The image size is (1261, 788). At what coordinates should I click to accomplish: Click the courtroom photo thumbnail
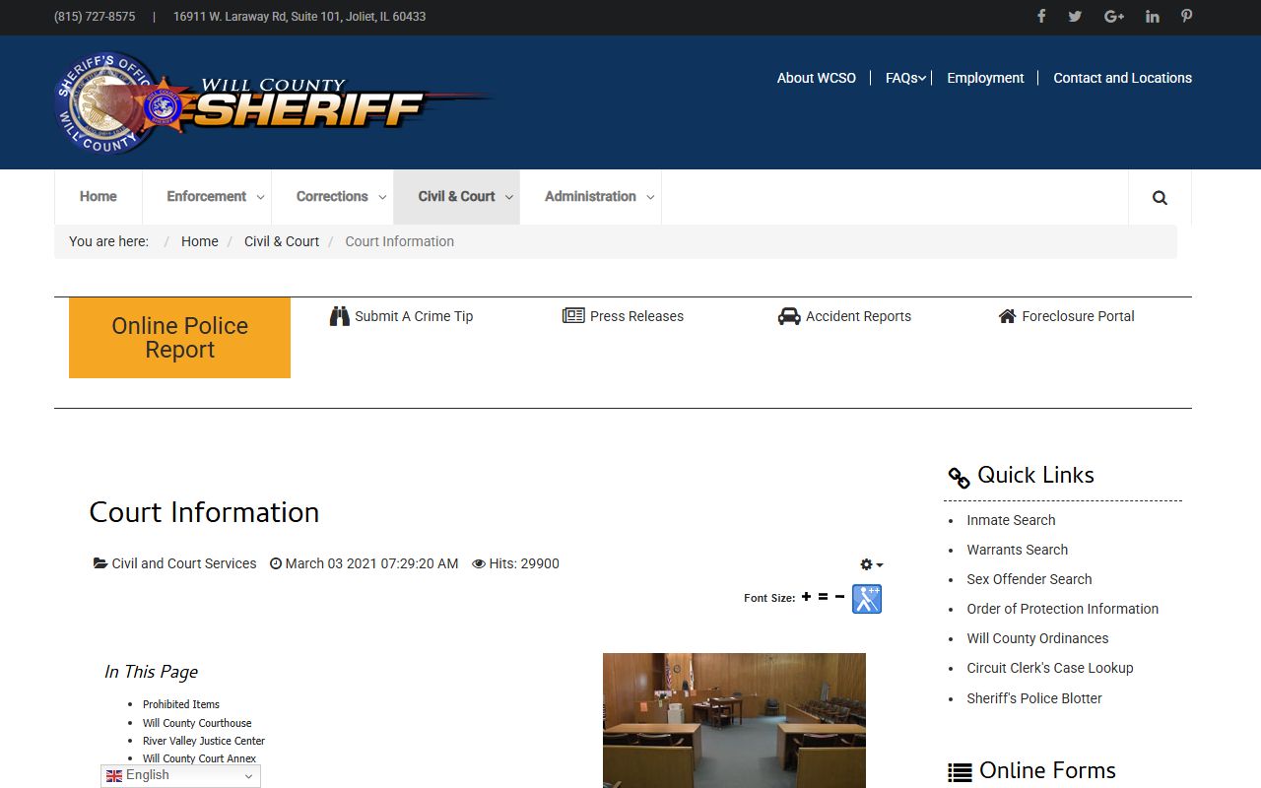tap(734, 720)
